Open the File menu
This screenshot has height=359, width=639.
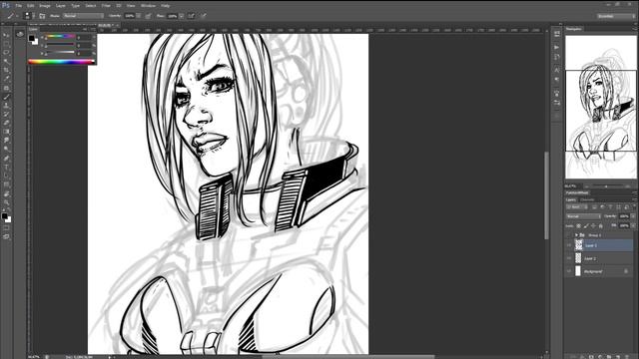coord(19,6)
